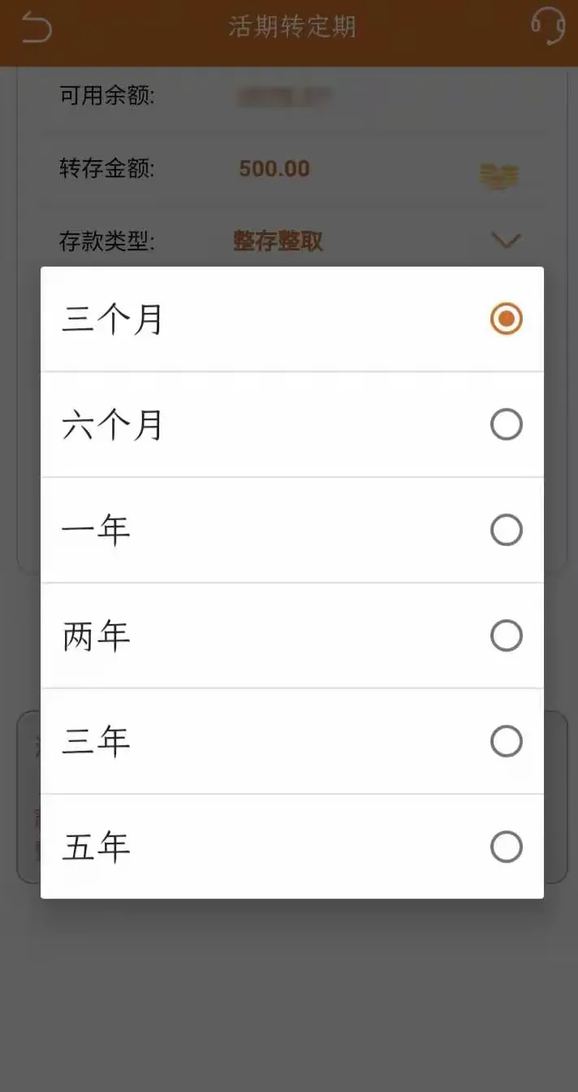Select the 三个月 radio button

pos(506,318)
